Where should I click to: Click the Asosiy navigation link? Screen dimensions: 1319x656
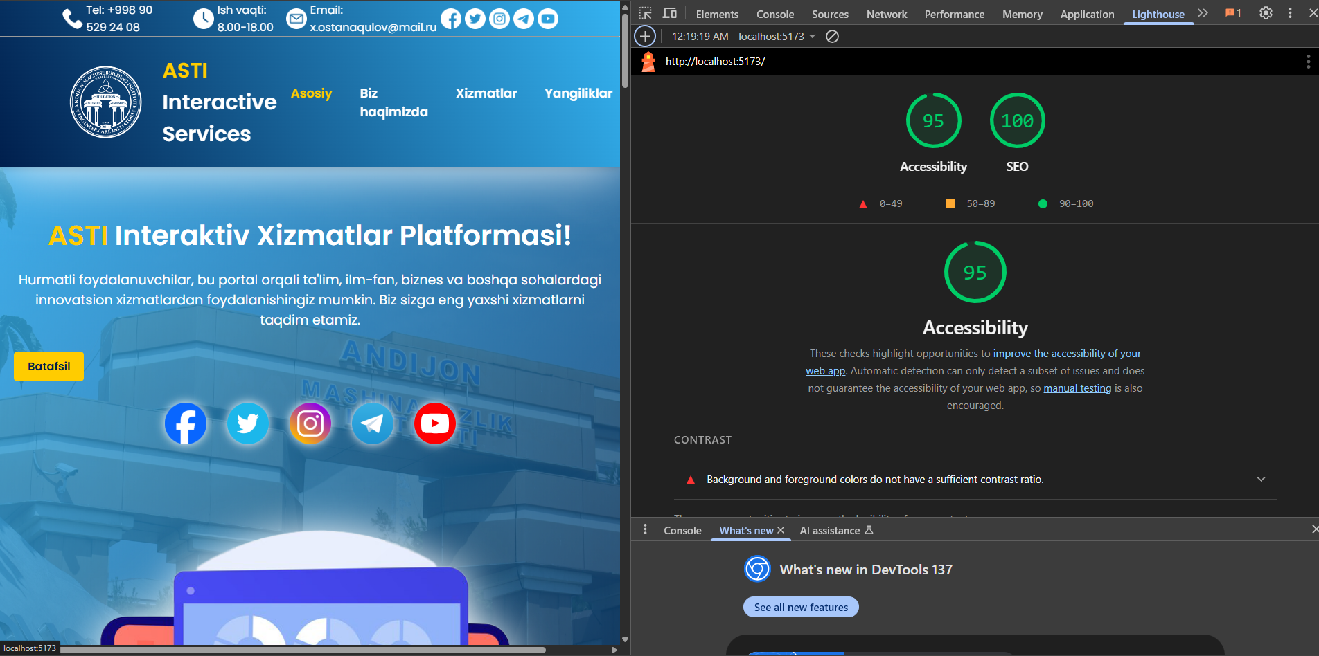point(311,93)
